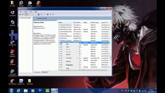Open the Network desktop icon
The height and width of the screenshot is (93, 165).
[x=13, y=23]
